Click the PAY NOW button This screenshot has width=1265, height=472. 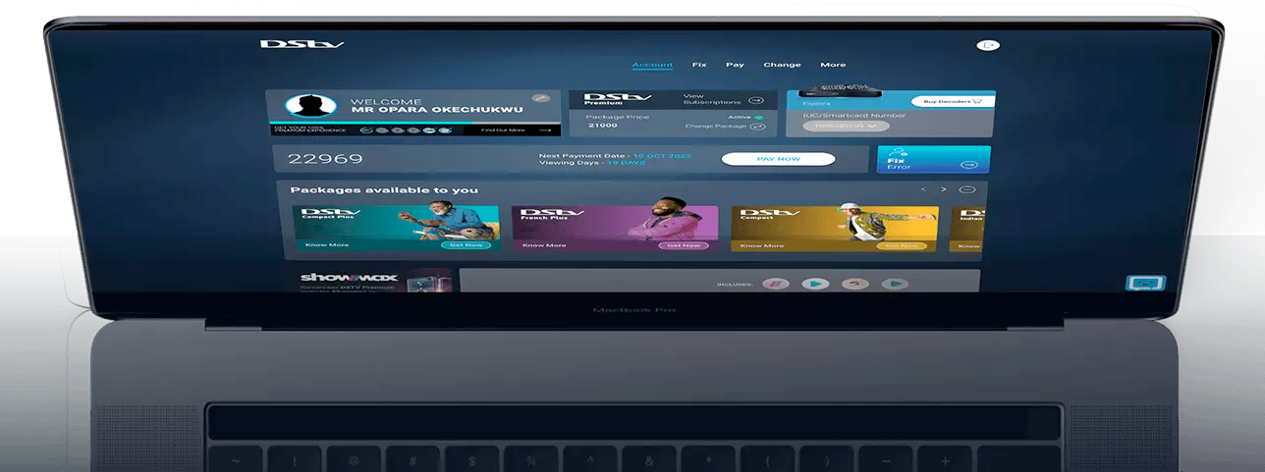(x=778, y=159)
